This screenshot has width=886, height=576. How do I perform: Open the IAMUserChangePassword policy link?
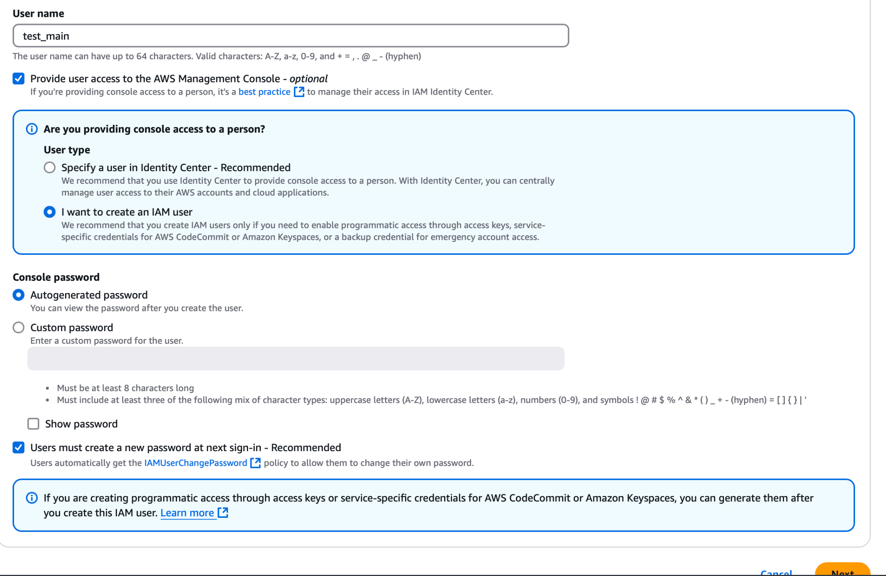(195, 463)
